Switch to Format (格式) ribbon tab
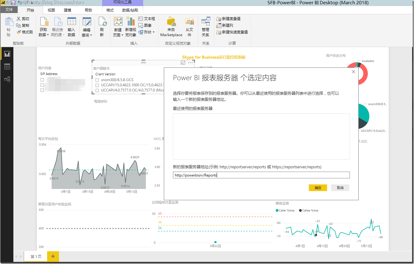 tap(110, 10)
